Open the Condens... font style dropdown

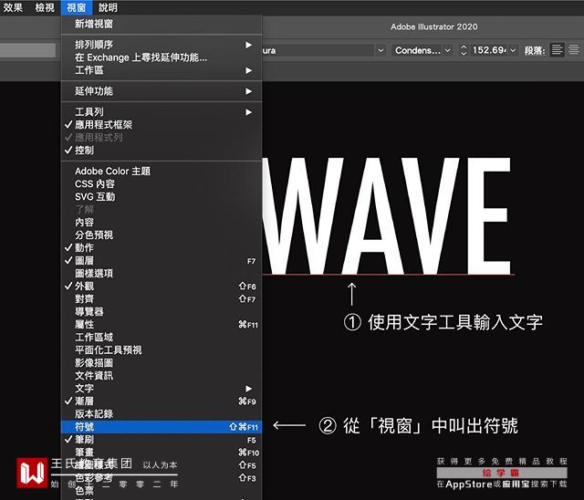(x=422, y=50)
